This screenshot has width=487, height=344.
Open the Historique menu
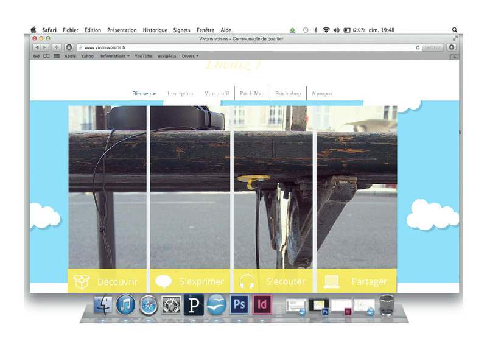click(x=155, y=30)
